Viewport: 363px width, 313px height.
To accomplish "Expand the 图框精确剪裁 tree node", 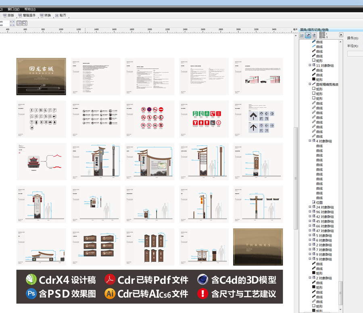I will tap(310, 84).
